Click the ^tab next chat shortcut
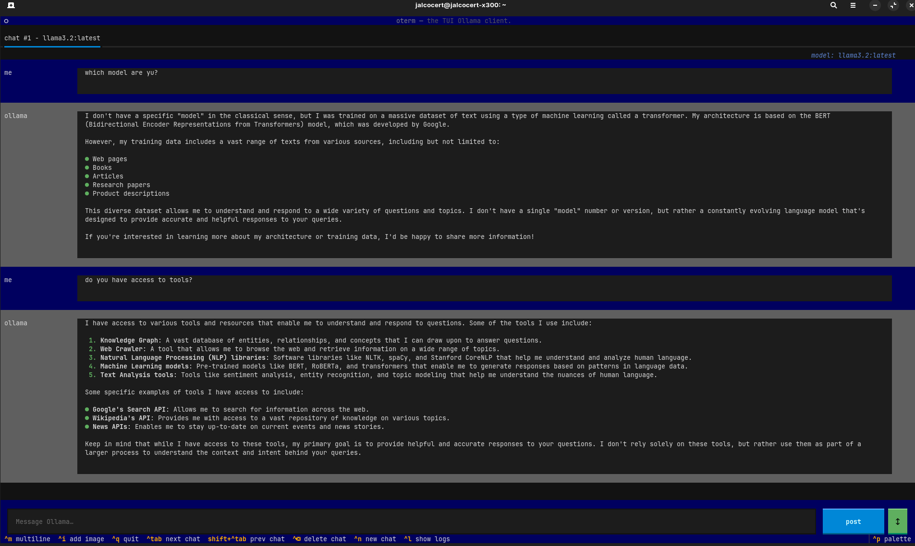915x546 pixels. (173, 539)
